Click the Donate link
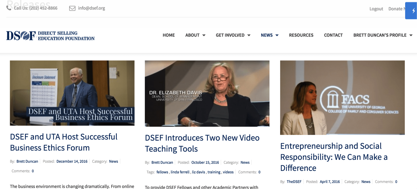Image resolution: width=417 pixels, height=189 pixels. point(397,9)
